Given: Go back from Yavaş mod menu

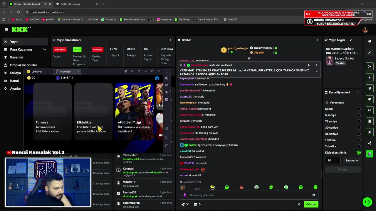Looking at the screenshot, I should 327,103.
